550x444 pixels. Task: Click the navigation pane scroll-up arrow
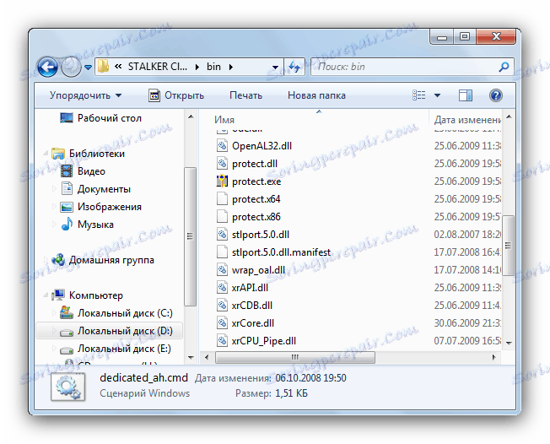pyautogui.click(x=191, y=116)
